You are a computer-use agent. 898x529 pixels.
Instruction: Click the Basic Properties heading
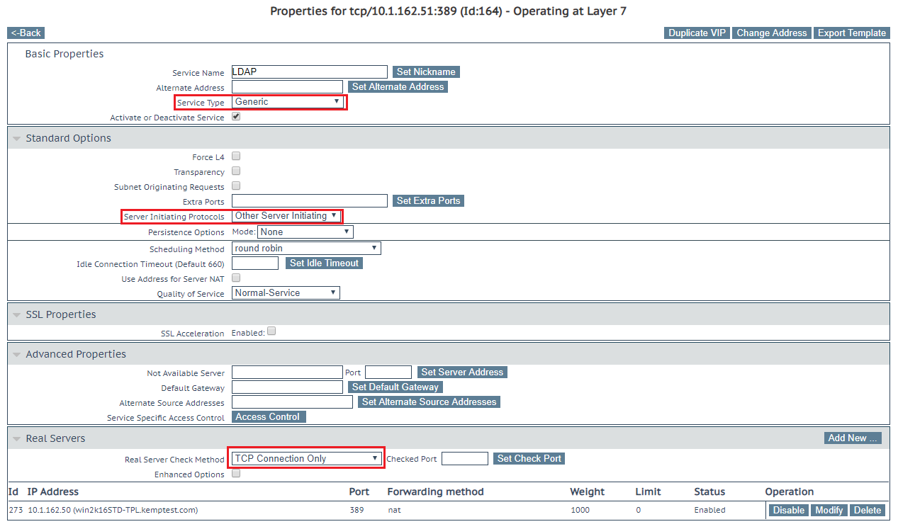64,54
